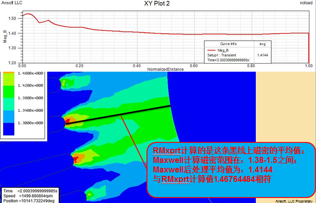
Task: Click the noload design label
Action: [x=306, y=3]
